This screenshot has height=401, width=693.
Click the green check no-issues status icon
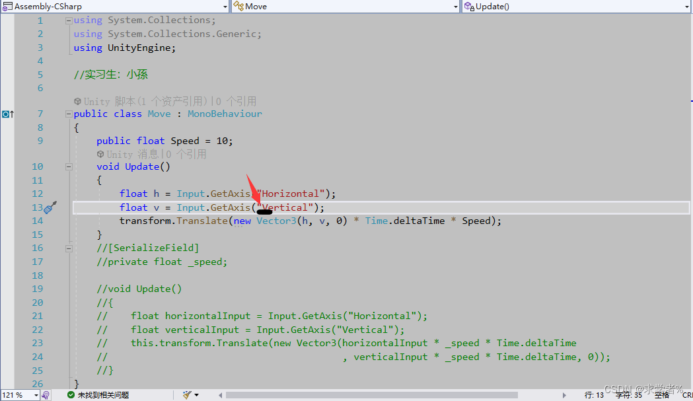(71, 395)
